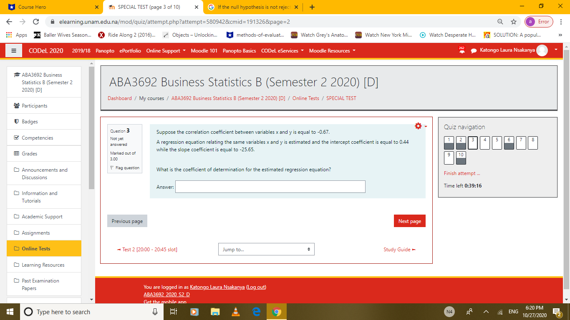Open Moodle 101 in the navbar
570x320 pixels.
click(x=204, y=51)
